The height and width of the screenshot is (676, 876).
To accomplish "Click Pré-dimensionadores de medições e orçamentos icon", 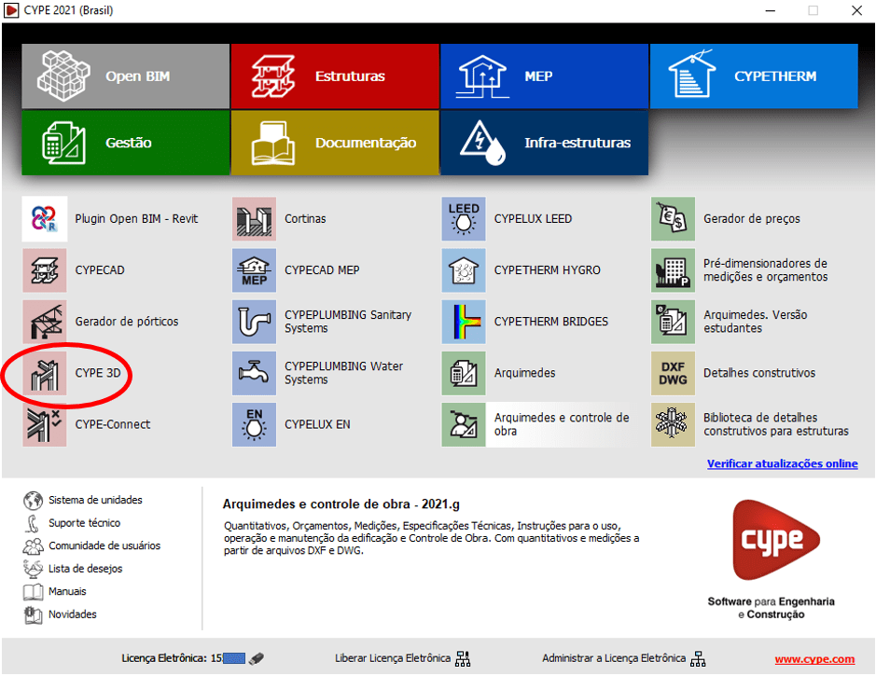I will (674, 270).
